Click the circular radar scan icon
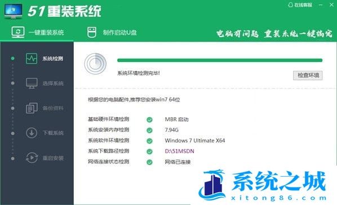The width and height of the screenshot is (337, 205). click(x=95, y=64)
